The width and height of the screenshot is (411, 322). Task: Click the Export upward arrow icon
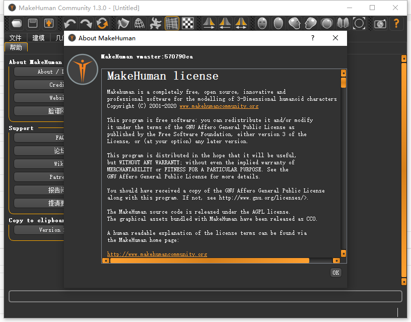49,23
